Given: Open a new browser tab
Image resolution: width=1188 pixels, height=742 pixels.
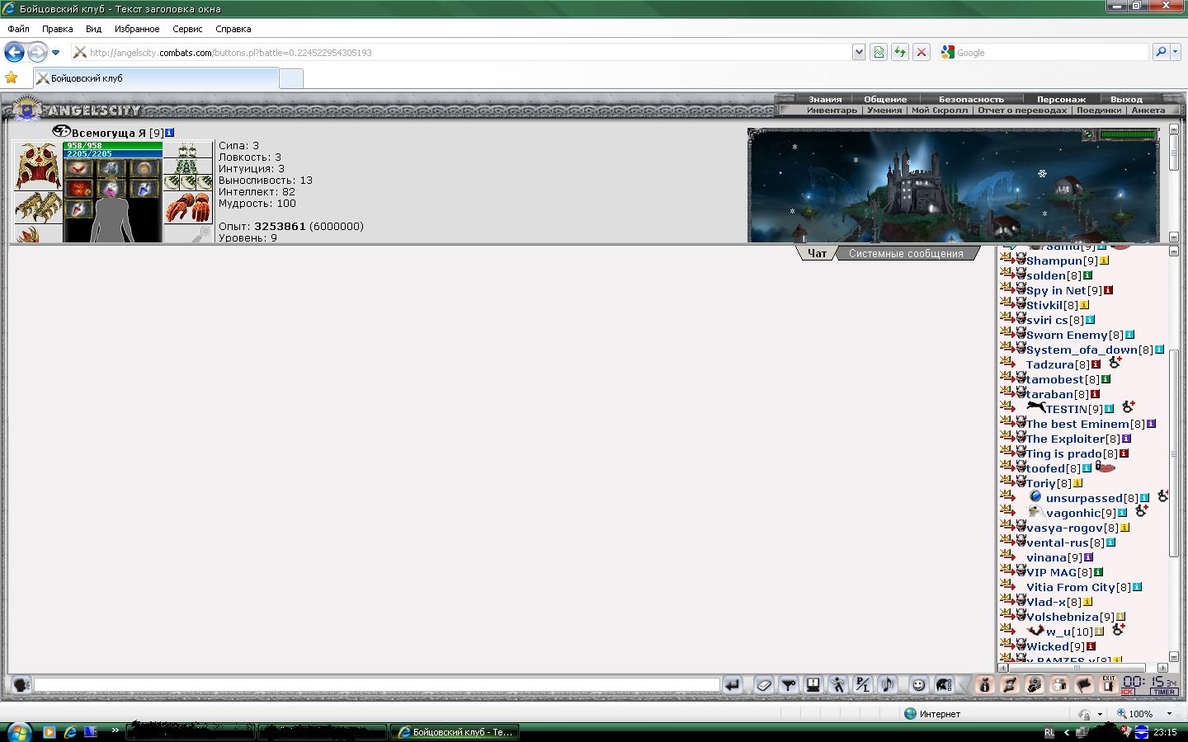Looking at the screenshot, I should (291, 78).
